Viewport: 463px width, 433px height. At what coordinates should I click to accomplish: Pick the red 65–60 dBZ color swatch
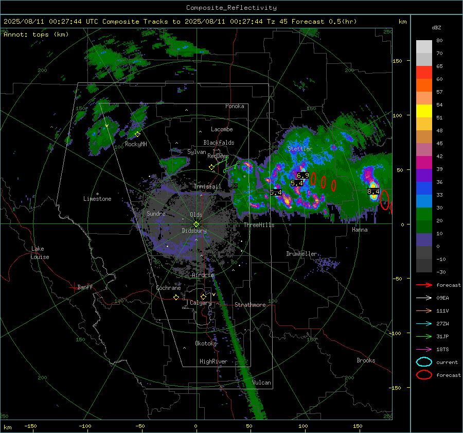pos(424,73)
